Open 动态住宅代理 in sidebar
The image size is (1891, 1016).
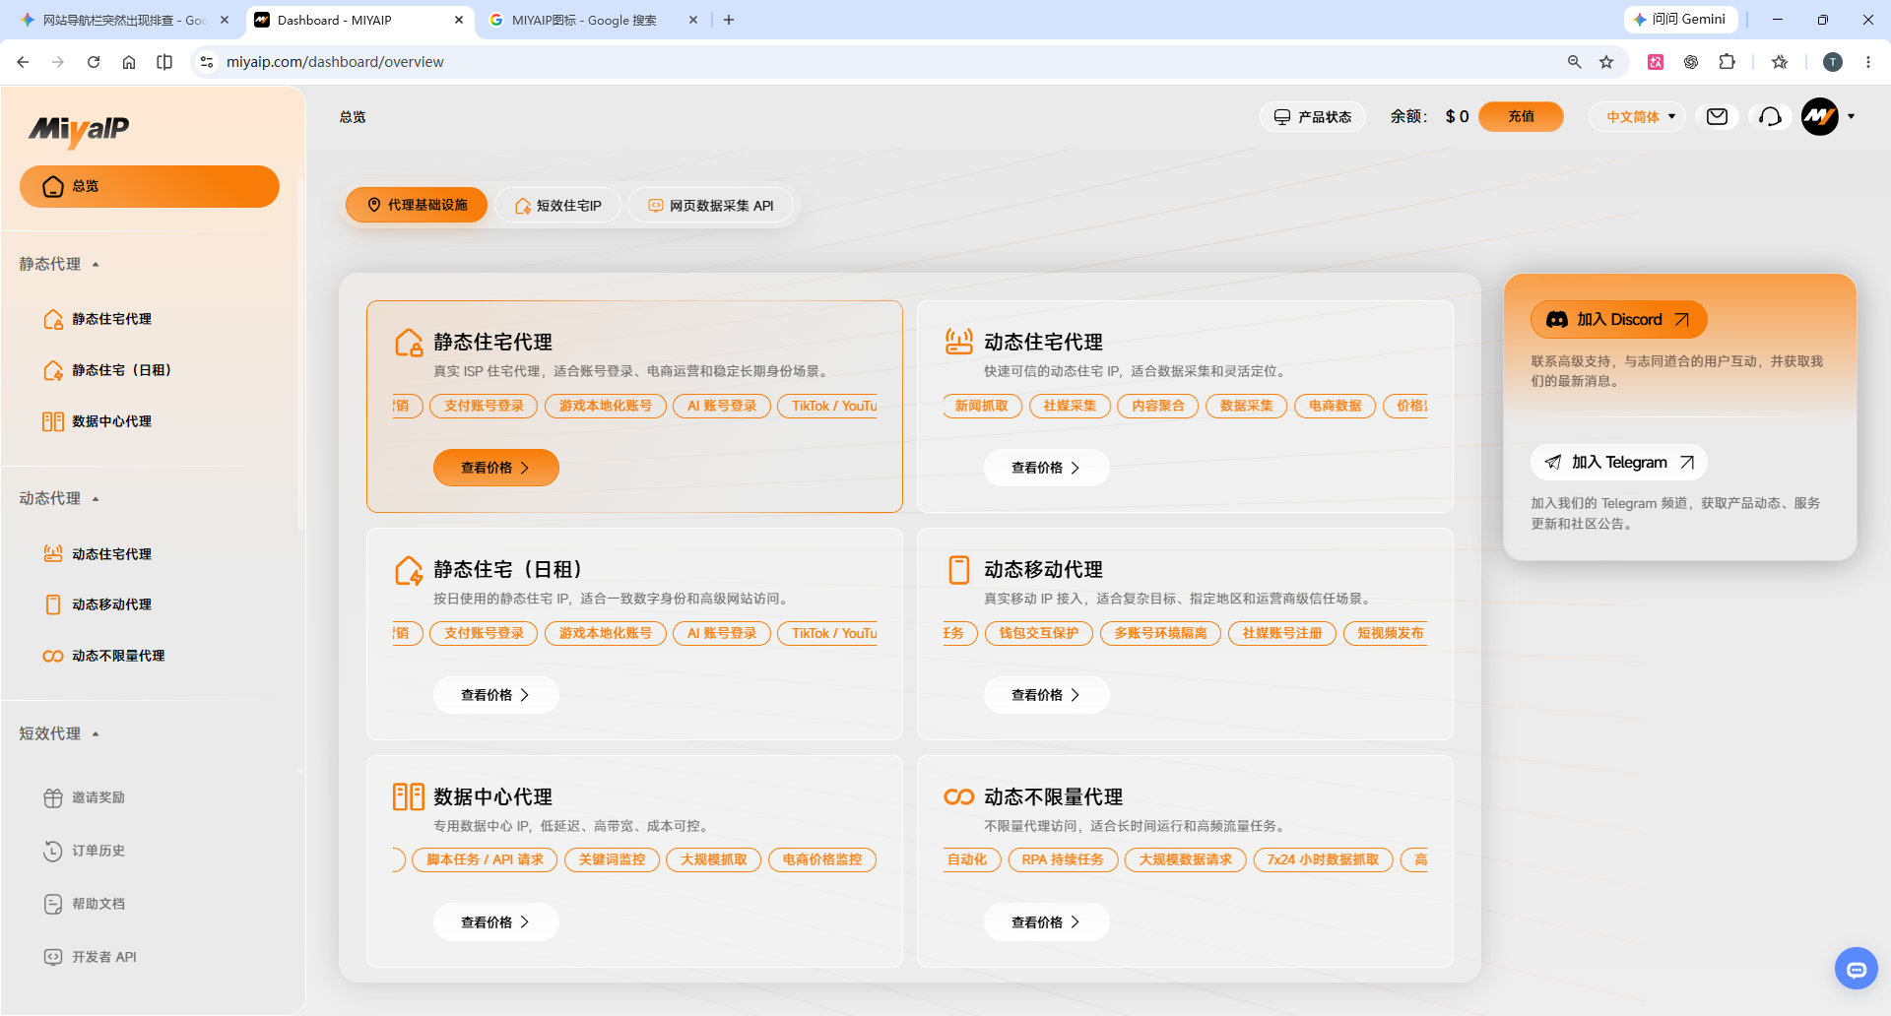click(x=150, y=554)
